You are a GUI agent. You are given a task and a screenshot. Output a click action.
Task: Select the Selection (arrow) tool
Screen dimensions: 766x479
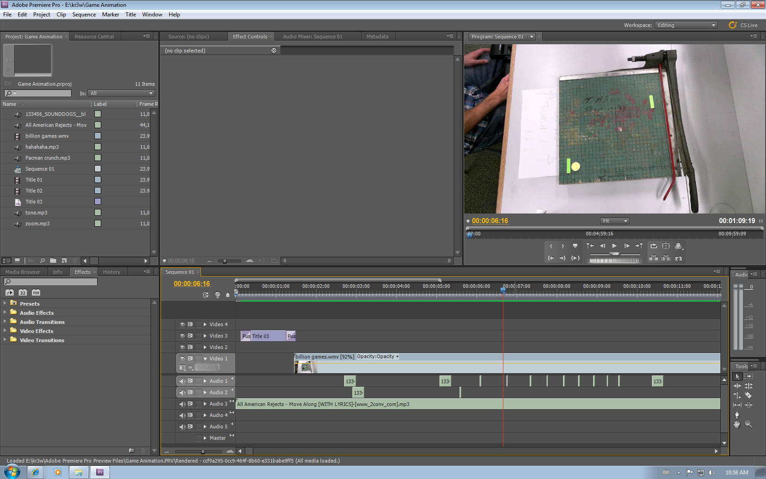(737, 376)
